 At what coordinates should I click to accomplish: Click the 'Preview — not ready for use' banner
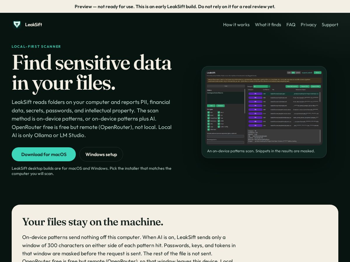tap(175, 6)
